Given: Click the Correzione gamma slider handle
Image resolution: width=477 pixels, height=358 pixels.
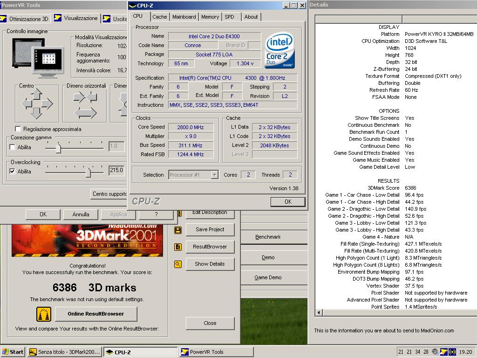Looking at the screenshot, I should pyautogui.click(x=58, y=148).
